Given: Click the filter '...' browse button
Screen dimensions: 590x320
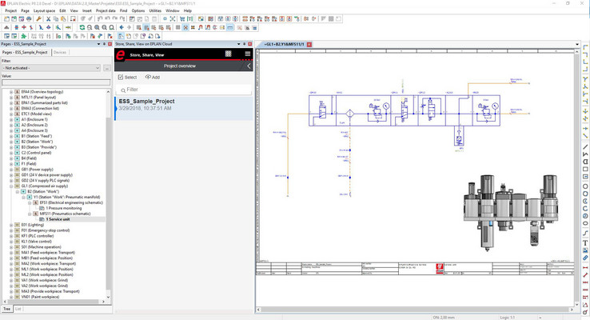Looking at the screenshot, I should click(x=106, y=68).
